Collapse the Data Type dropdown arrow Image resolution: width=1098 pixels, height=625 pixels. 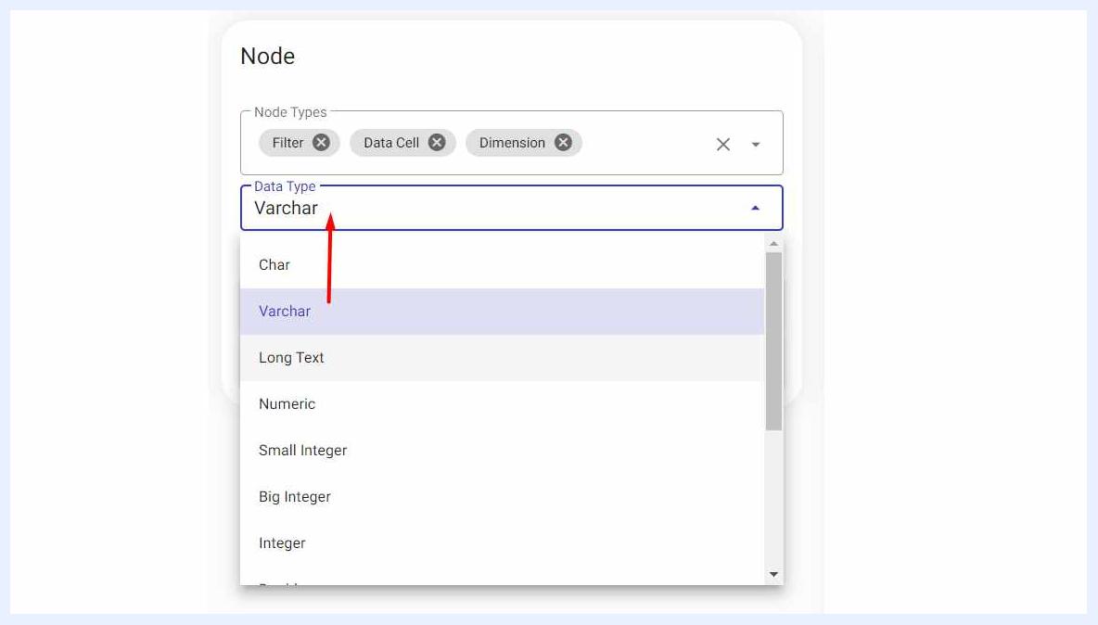755,208
